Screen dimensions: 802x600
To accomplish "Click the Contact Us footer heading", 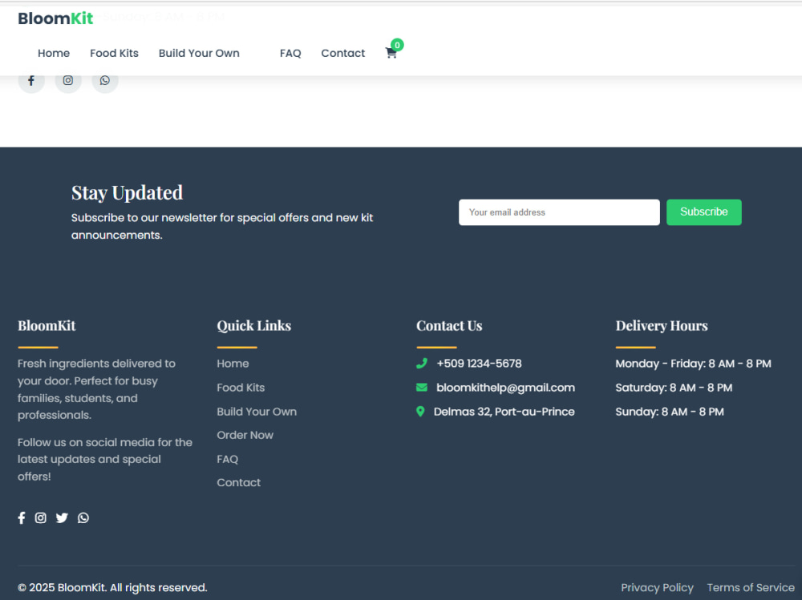I will (x=449, y=325).
